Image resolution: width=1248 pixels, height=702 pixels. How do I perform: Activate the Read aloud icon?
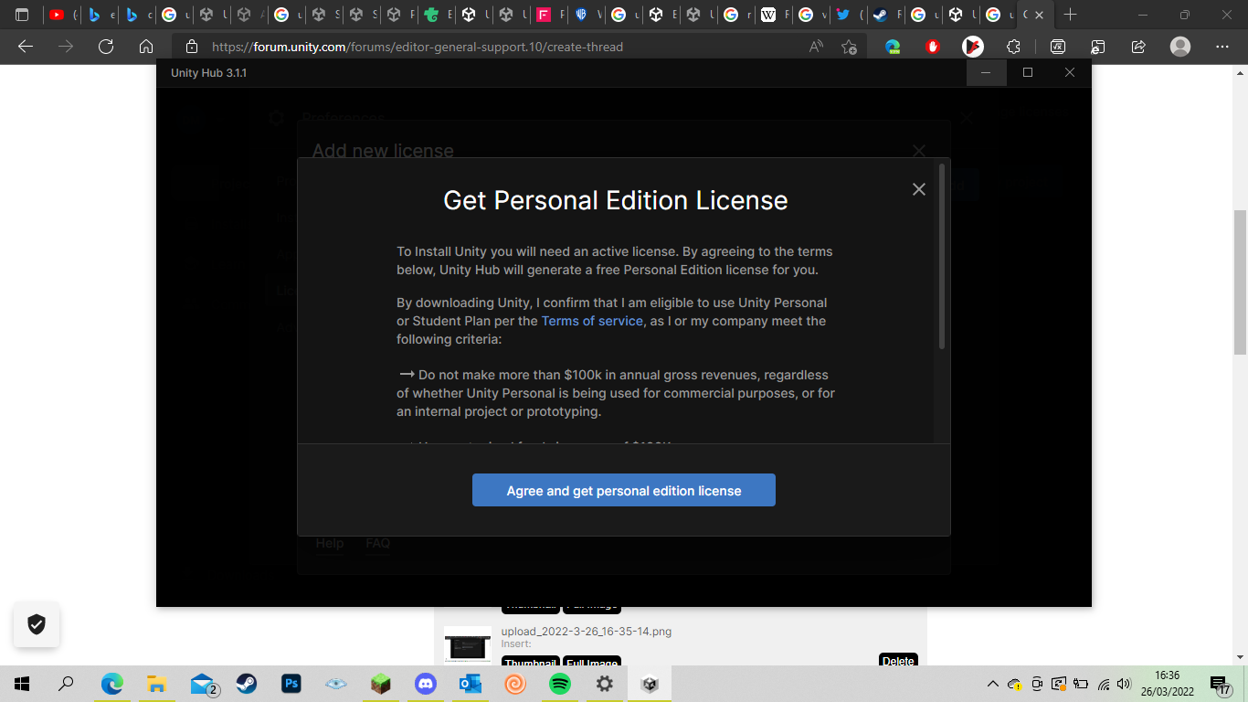pos(816,47)
